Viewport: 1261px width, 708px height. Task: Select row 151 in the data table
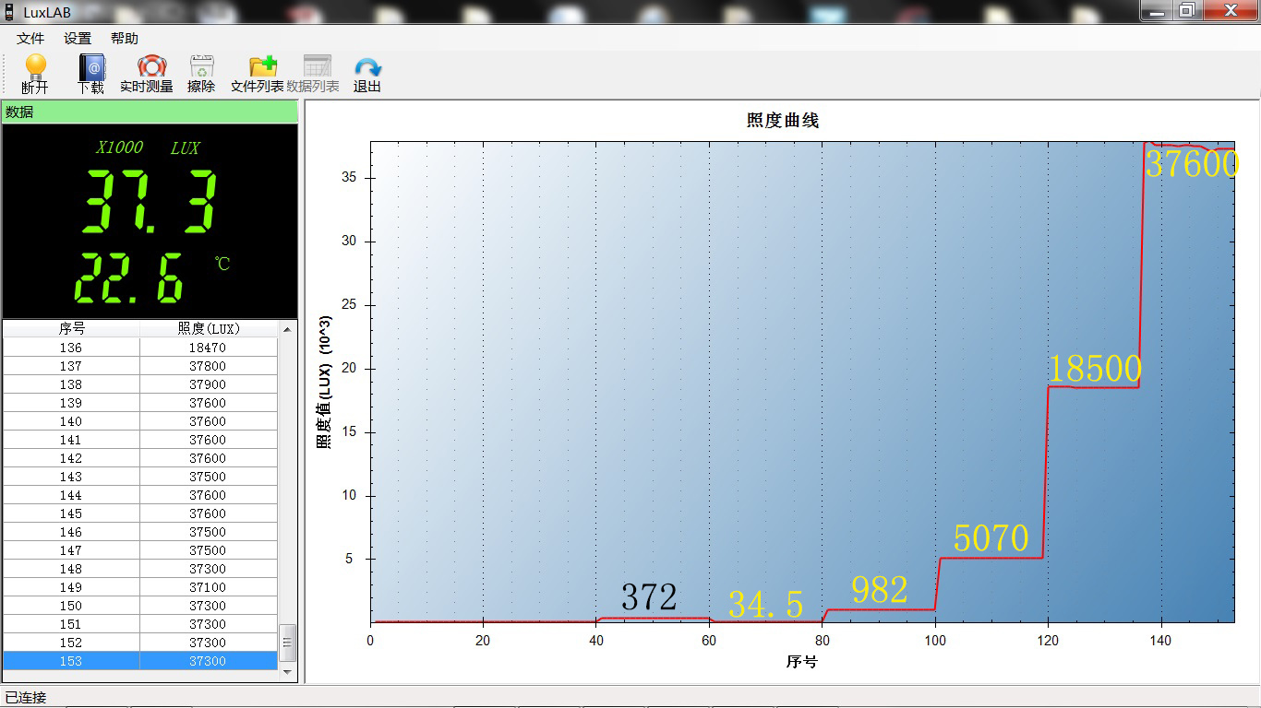tap(140, 624)
